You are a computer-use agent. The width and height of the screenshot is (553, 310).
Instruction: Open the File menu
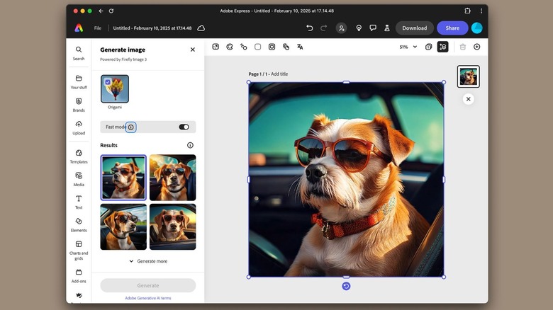(98, 28)
